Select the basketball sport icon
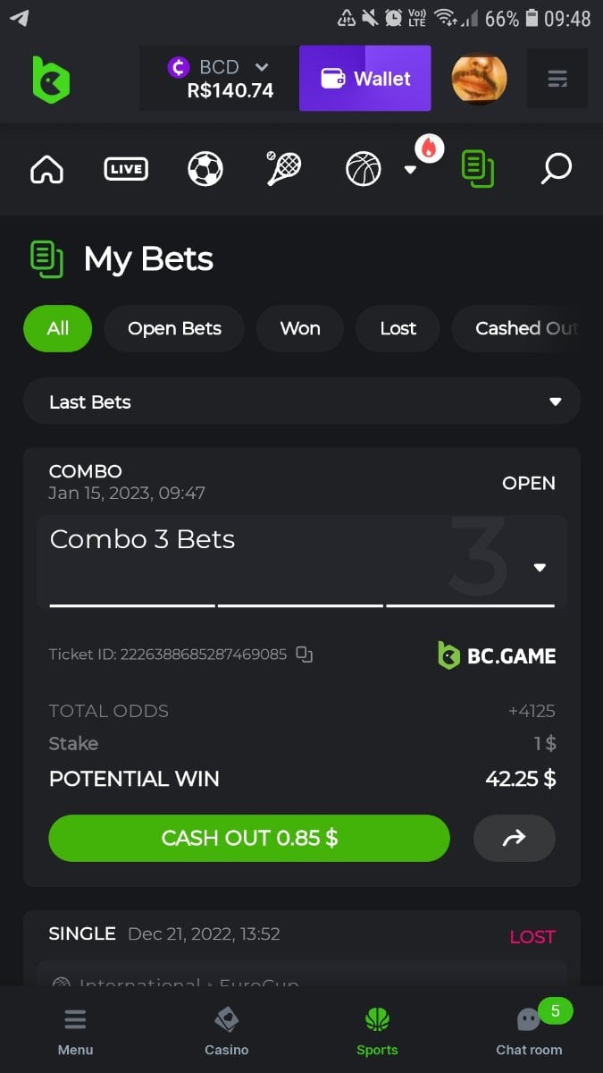 tap(364, 168)
